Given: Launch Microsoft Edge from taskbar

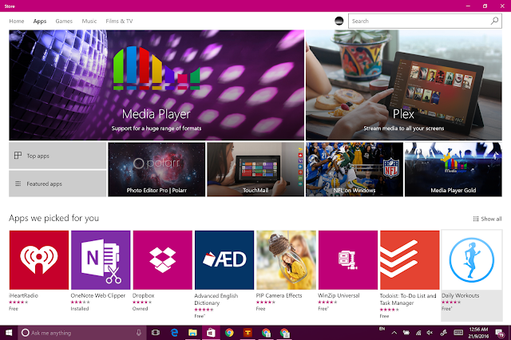Looking at the screenshot, I should 174,333.
